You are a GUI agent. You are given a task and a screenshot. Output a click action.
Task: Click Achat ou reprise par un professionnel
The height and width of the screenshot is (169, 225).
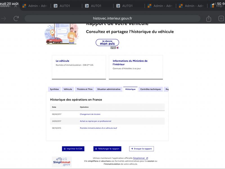point(96,121)
